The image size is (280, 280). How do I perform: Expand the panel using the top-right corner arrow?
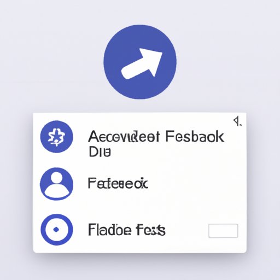[x=237, y=121]
